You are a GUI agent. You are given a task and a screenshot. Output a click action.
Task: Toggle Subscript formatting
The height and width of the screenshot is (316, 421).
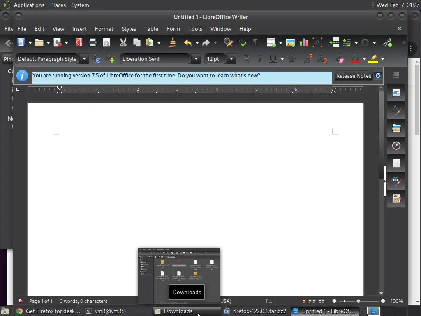point(322,59)
